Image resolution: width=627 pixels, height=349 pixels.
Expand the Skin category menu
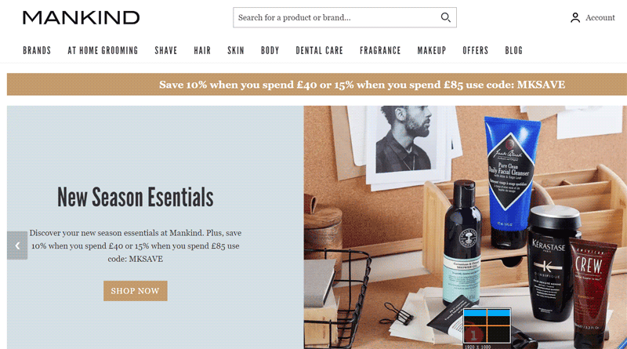click(236, 50)
